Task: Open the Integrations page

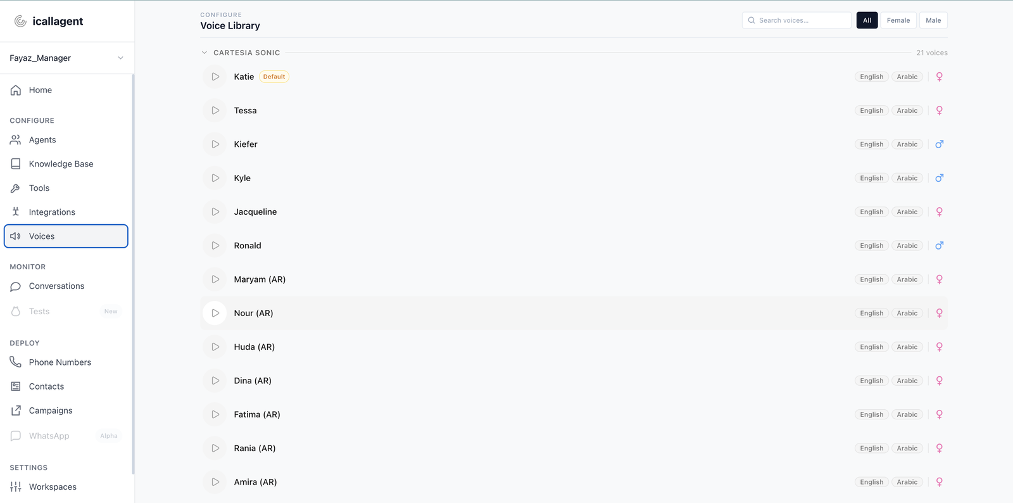Action: tap(66, 212)
